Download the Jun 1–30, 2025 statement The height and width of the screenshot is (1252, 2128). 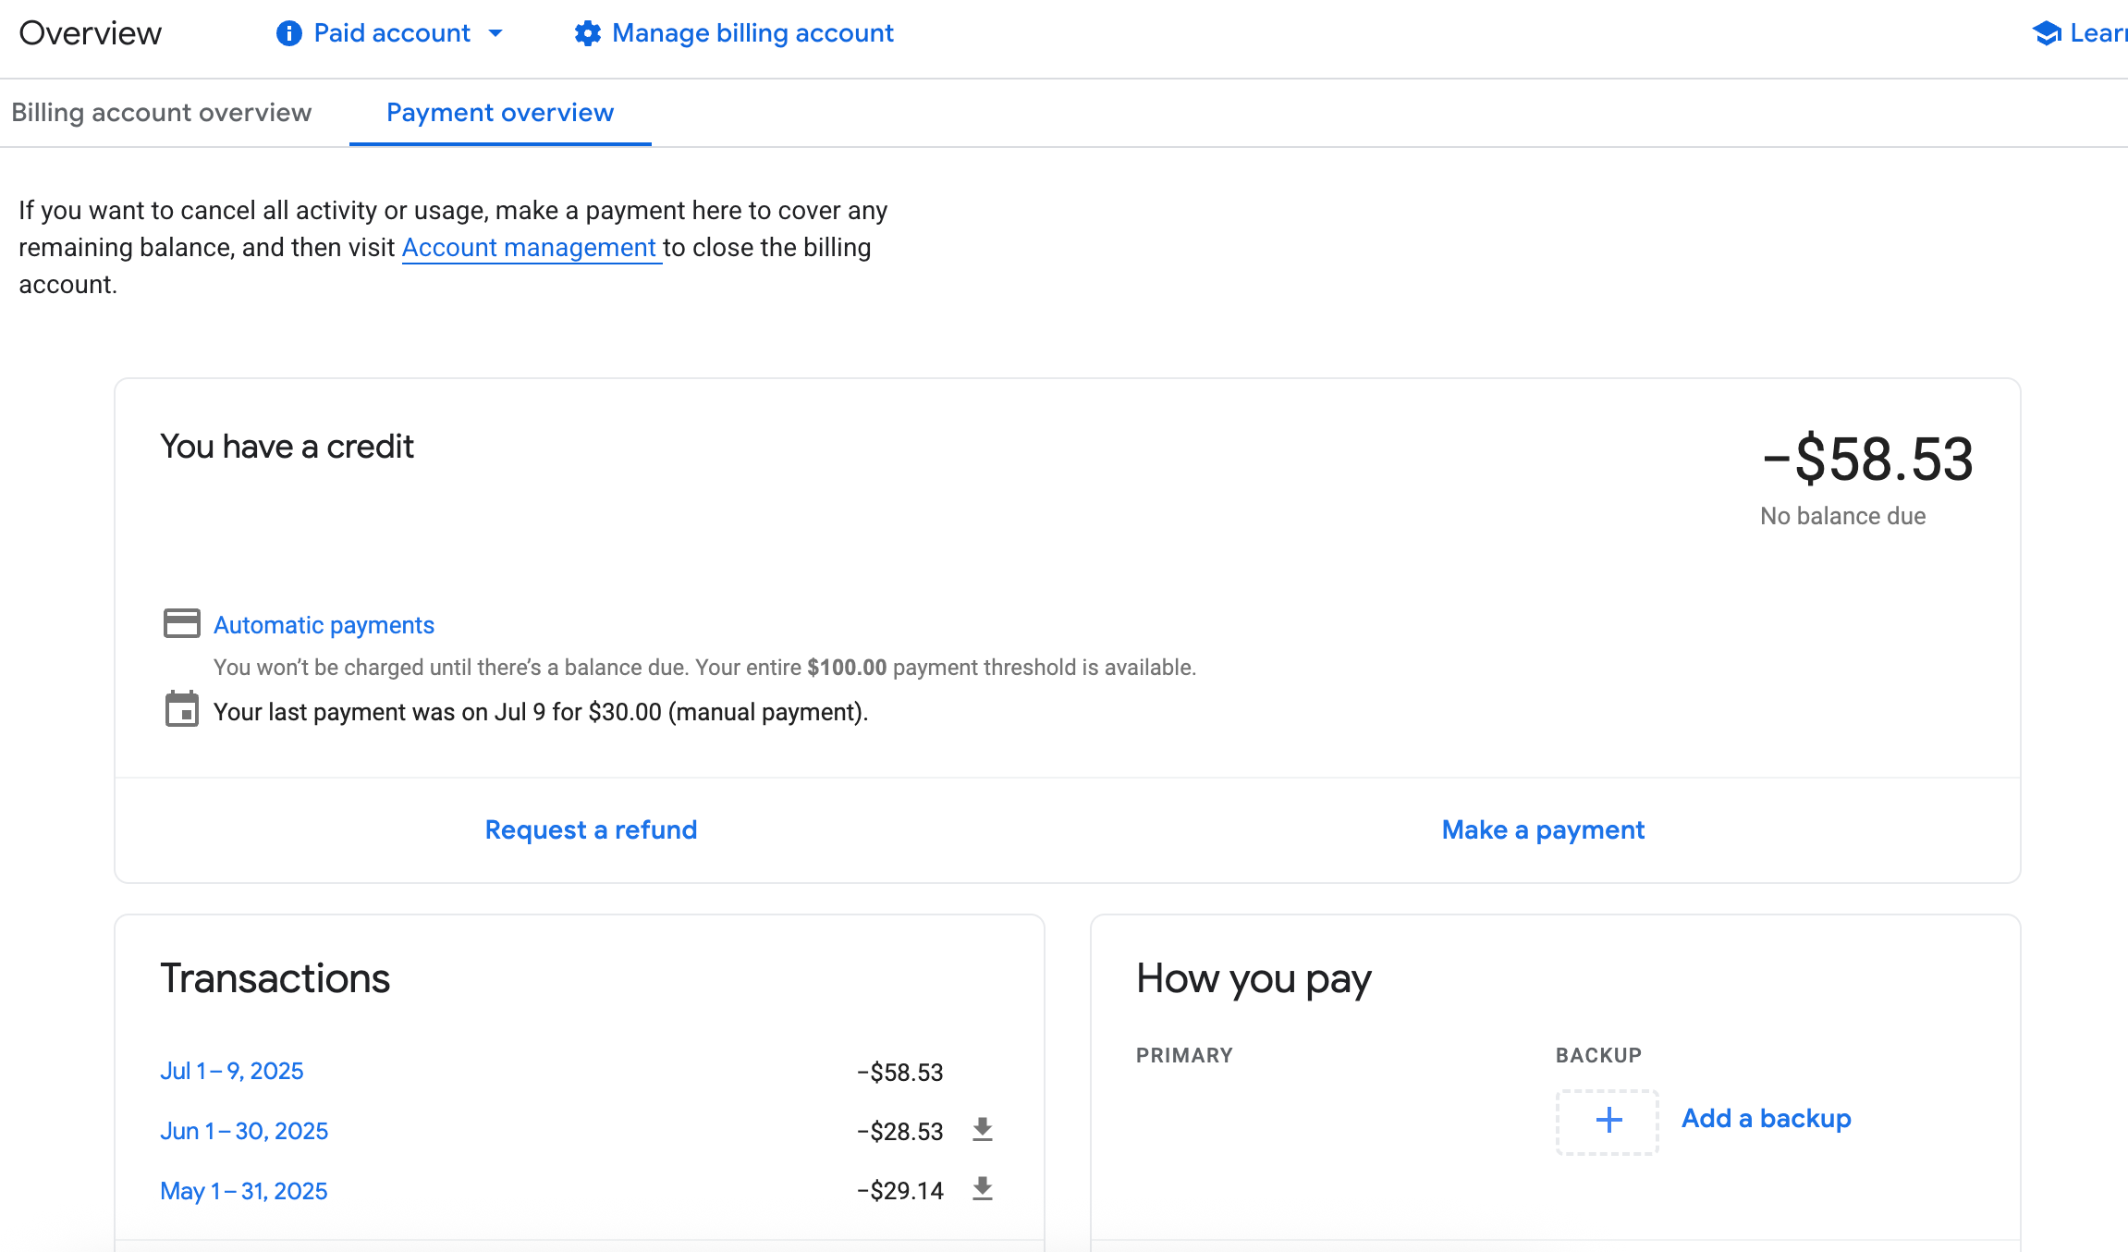point(983,1129)
